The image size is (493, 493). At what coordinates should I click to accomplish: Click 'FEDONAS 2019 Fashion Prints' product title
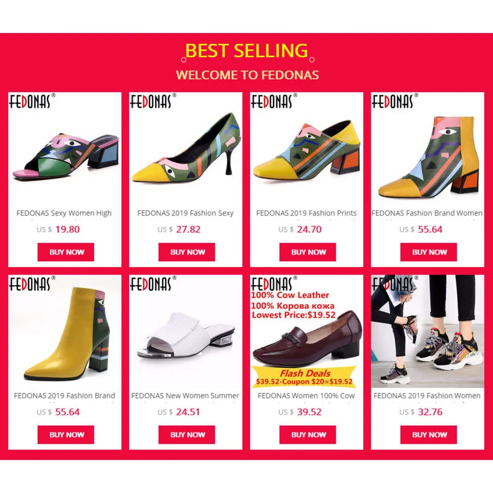point(307,213)
